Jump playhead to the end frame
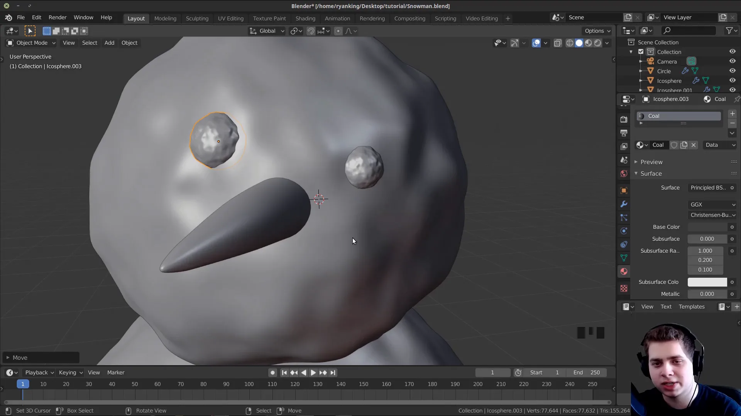The image size is (741, 416). (333, 372)
